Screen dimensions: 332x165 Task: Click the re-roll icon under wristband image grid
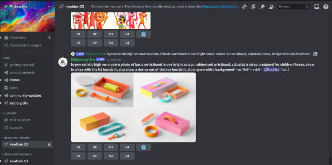(x=143, y=147)
